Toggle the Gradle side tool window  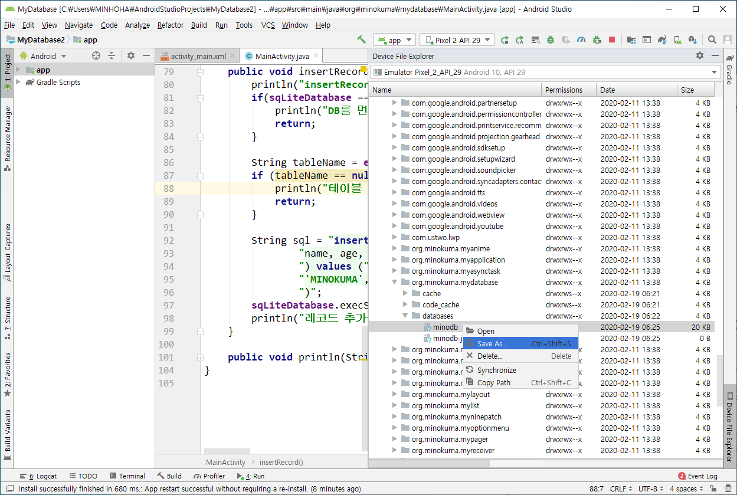point(730,71)
